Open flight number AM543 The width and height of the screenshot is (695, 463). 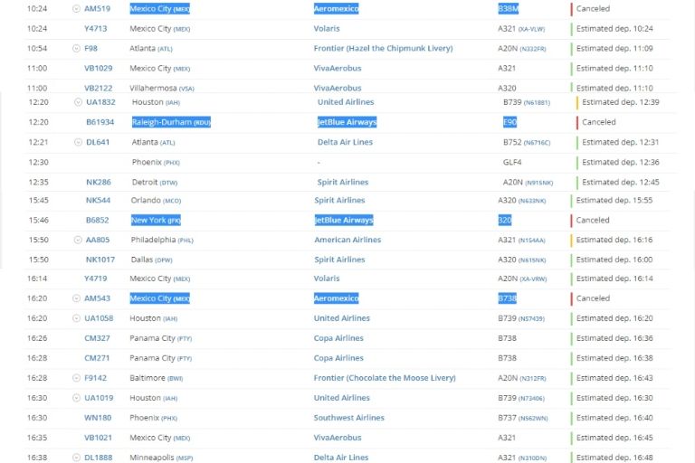tap(97, 298)
